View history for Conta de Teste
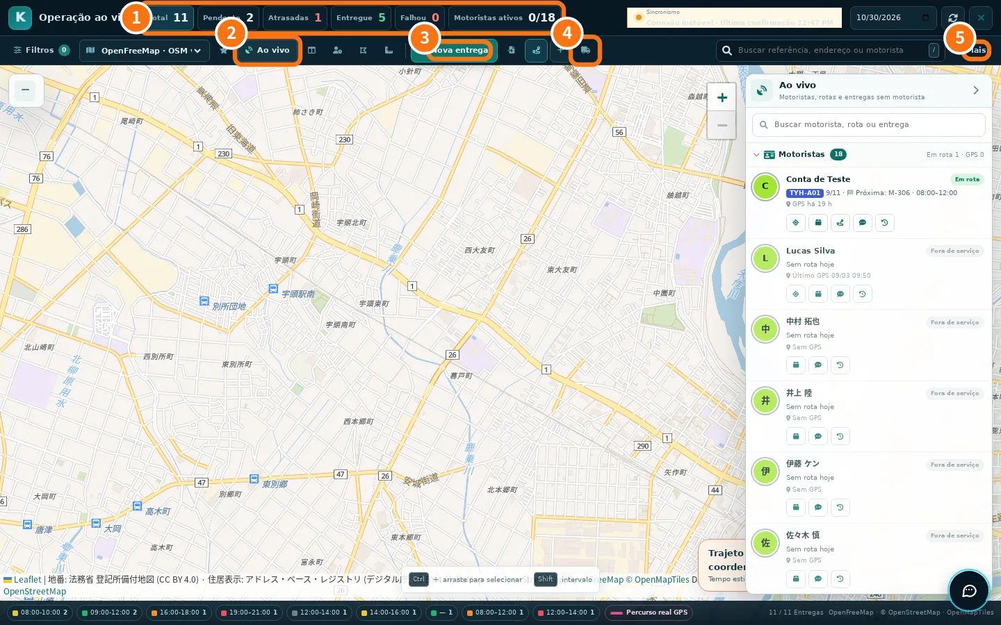This screenshot has height=625, width=1001. tap(885, 223)
